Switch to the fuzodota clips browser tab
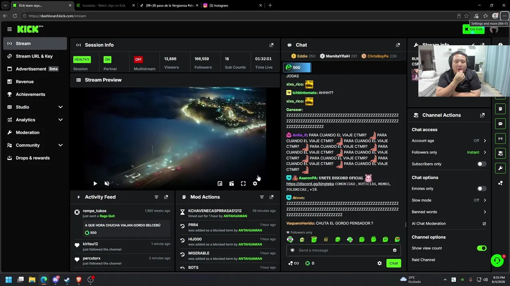 click(106, 6)
